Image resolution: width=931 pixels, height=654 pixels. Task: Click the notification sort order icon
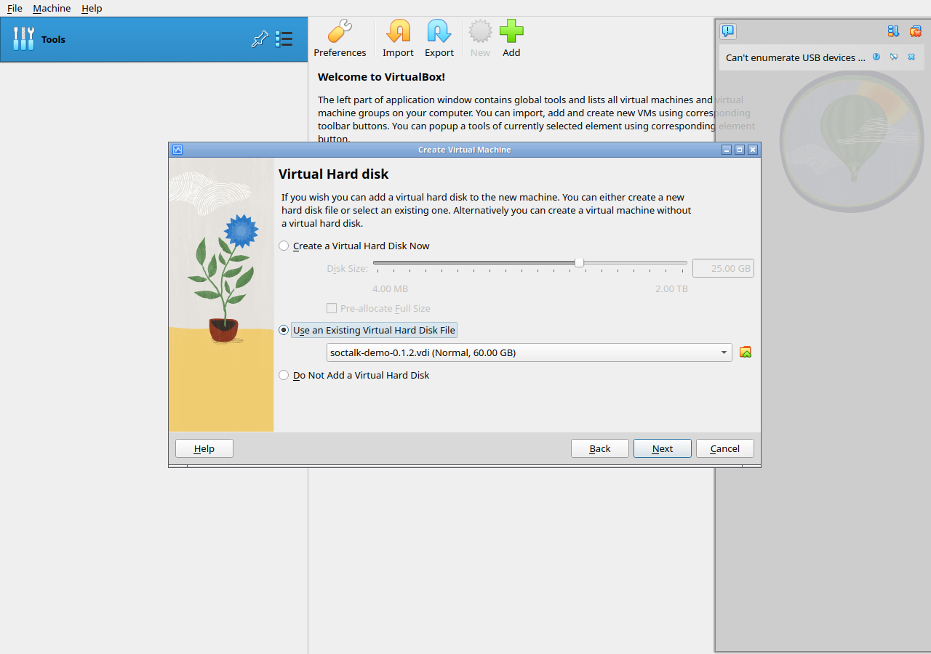pos(893,31)
